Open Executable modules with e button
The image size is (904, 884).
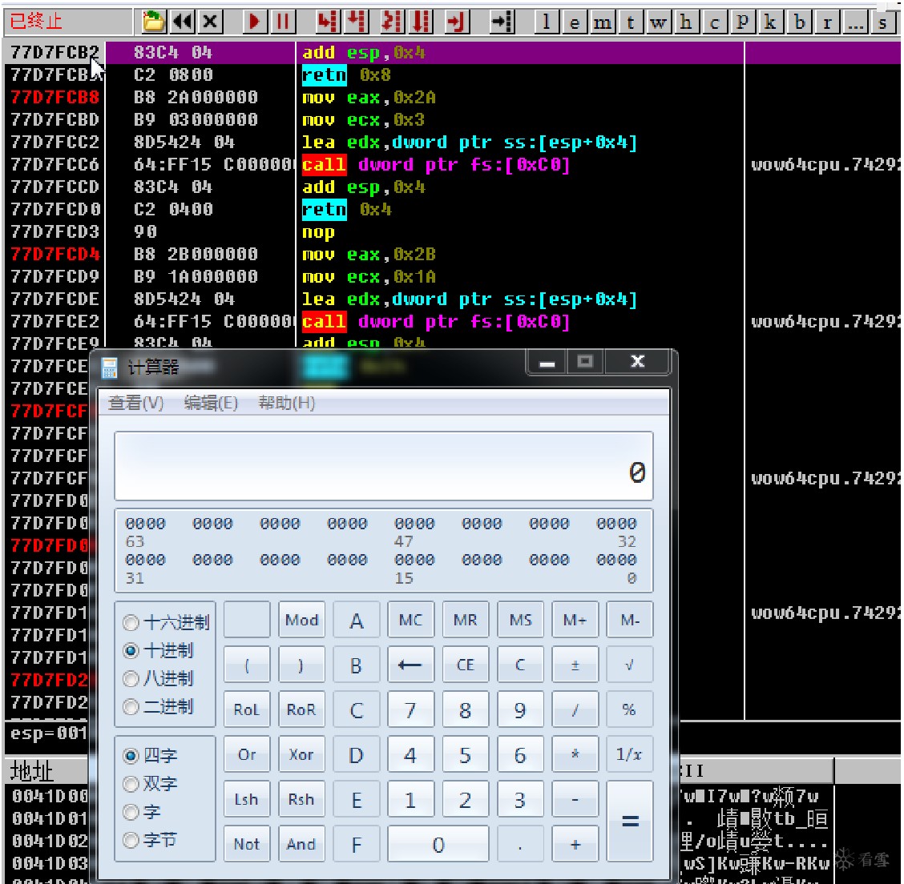pyautogui.click(x=575, y=22)
